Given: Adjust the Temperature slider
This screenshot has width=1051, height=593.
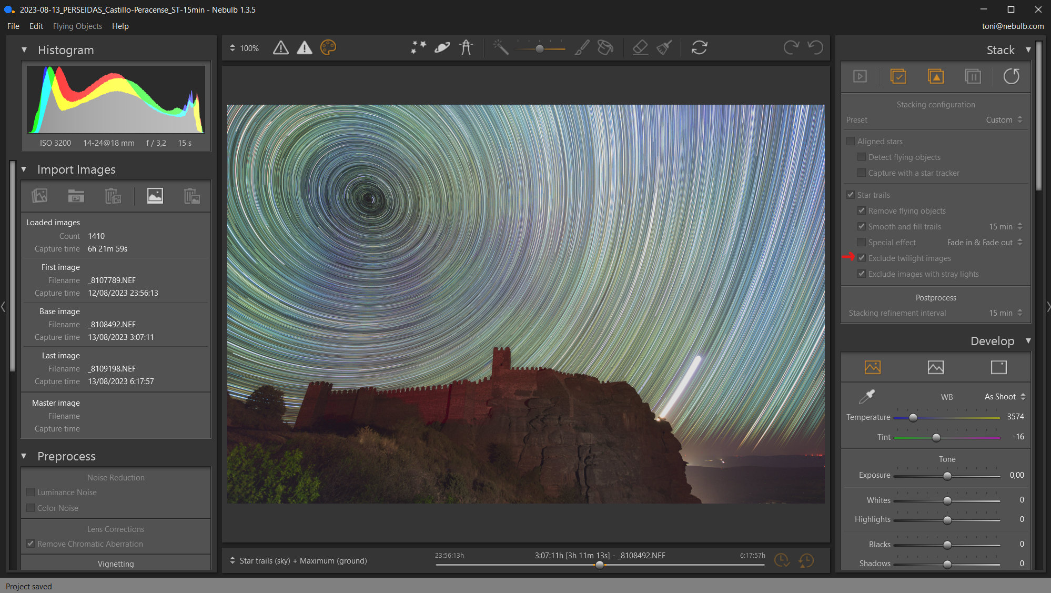Looking at the screenshot, I should coord(913,417).
